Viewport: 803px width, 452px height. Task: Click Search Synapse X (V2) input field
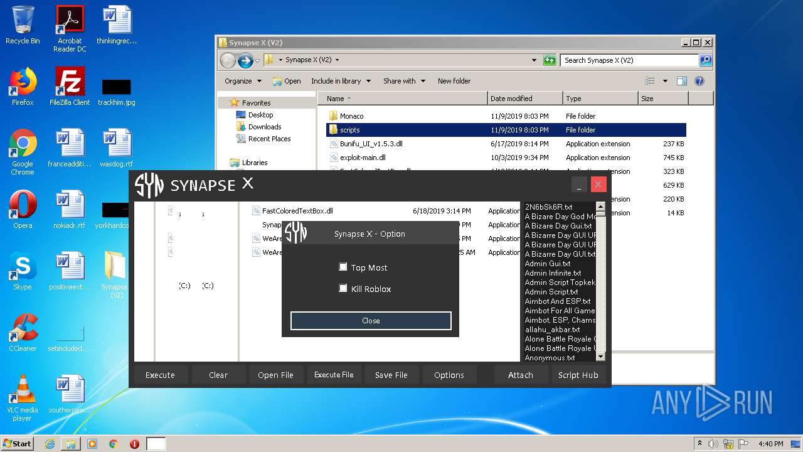pyautogui.click(x=629, y=60)
